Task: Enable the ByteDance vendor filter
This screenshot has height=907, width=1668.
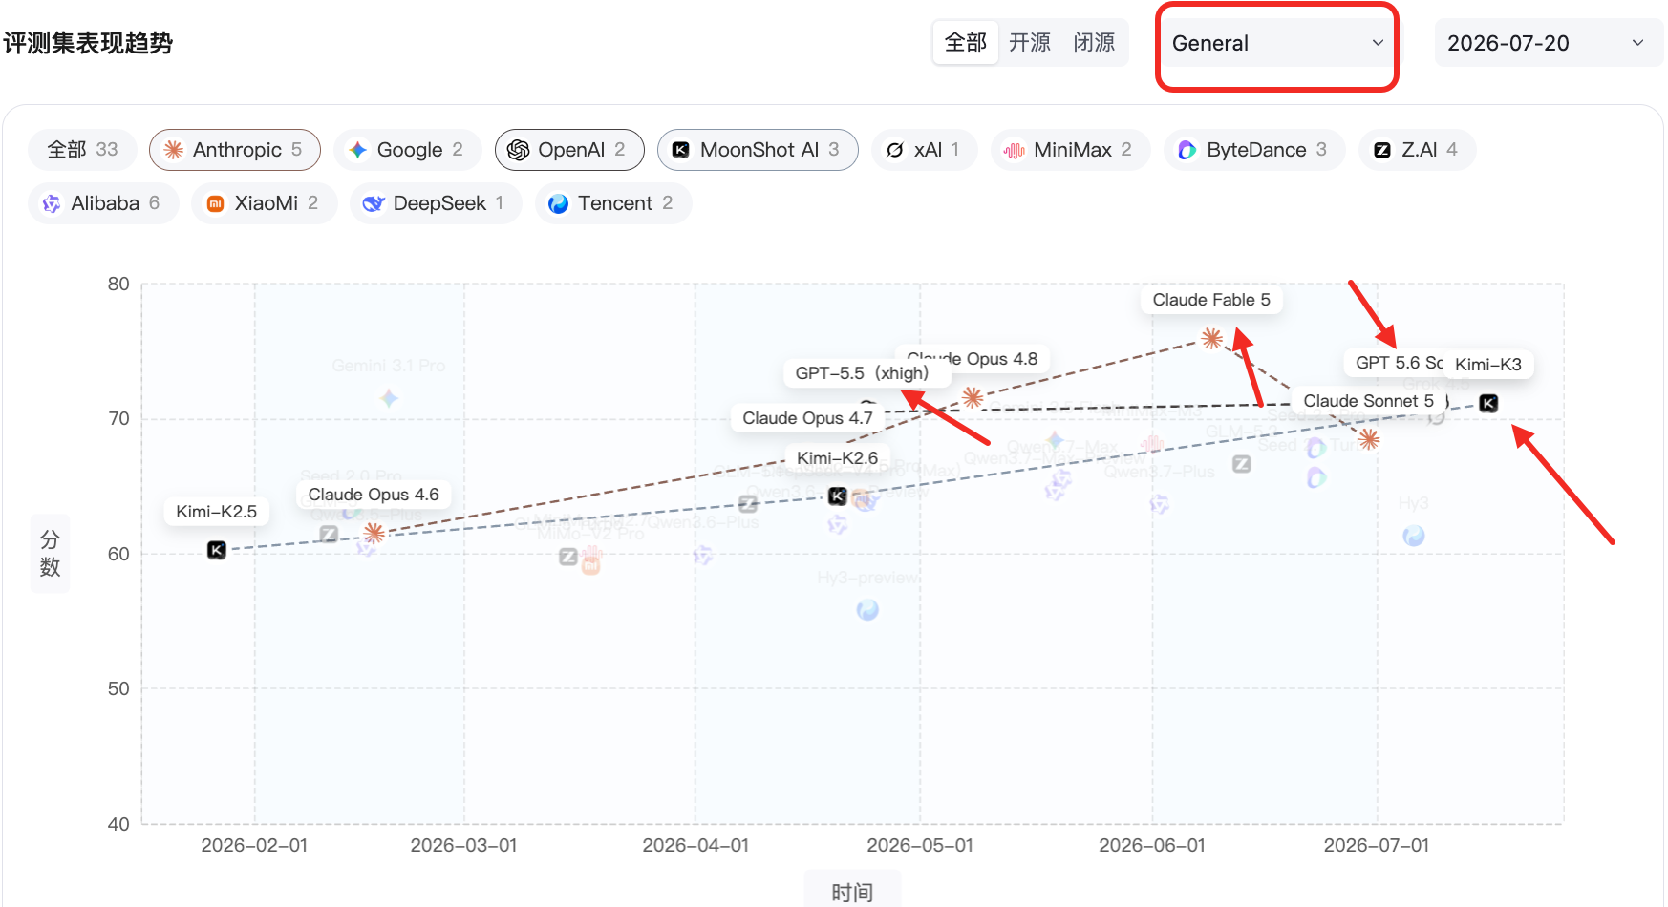Action: pyautogui.click(x=1254, y=150)
